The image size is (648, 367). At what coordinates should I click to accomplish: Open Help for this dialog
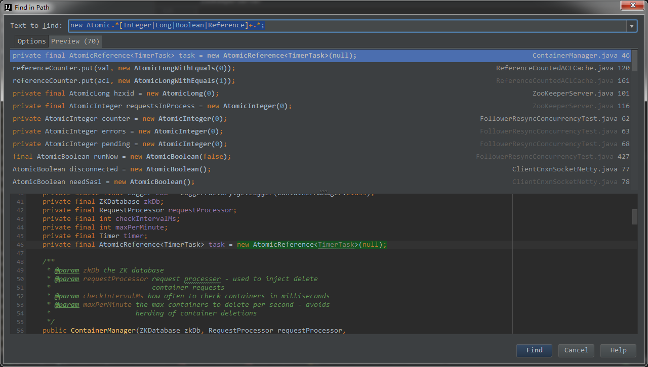(618, 350)
